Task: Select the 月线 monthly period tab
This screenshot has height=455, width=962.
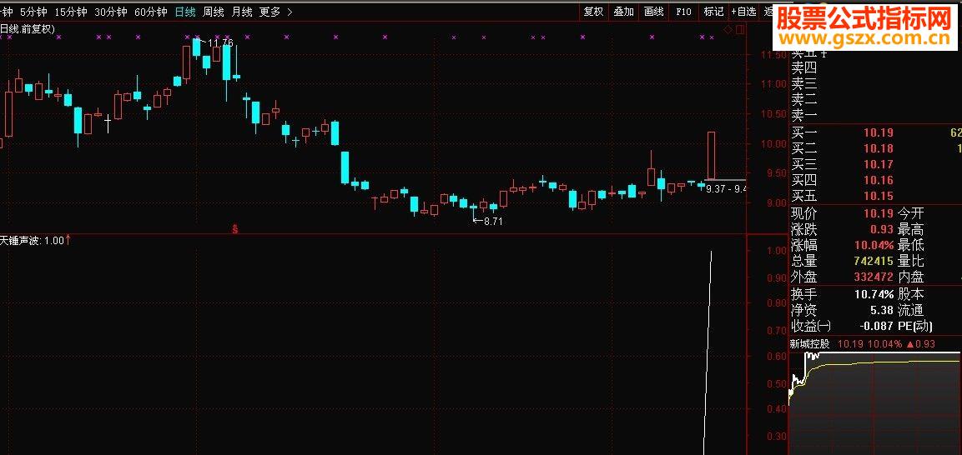Action: tap(242, 12)
